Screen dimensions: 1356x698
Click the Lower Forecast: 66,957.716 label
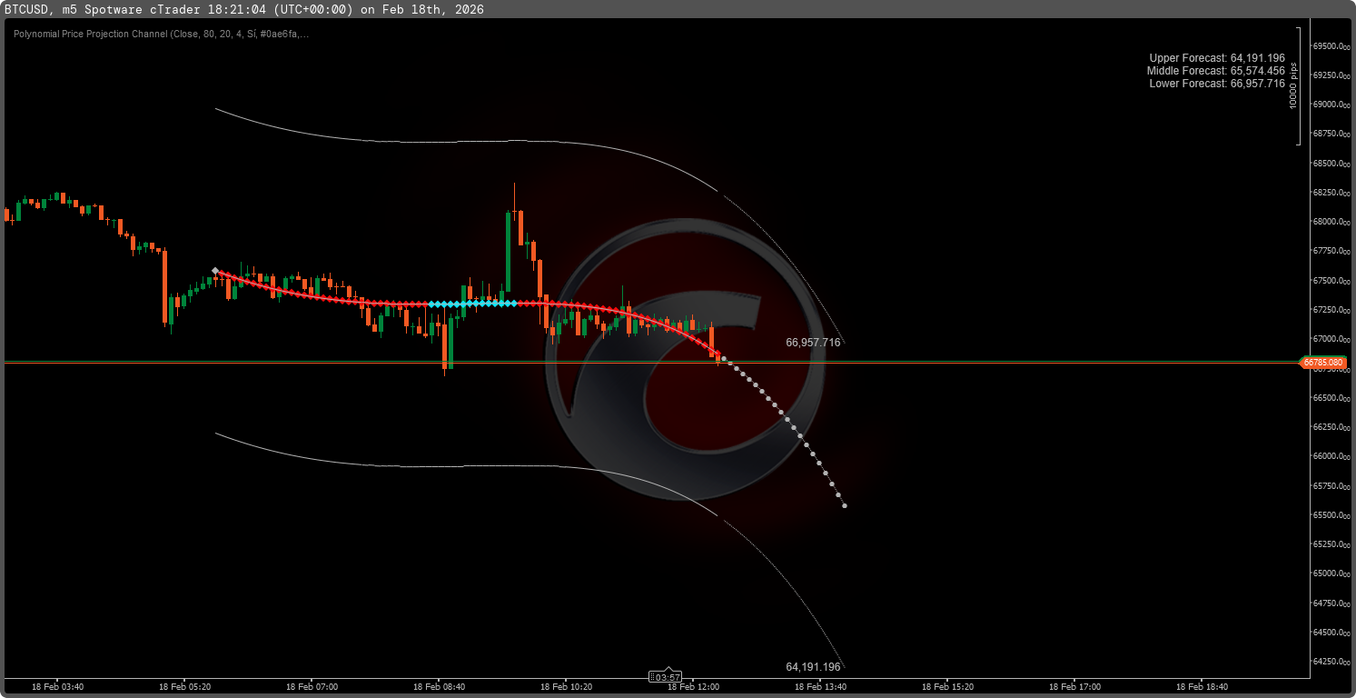[1217, 84]
